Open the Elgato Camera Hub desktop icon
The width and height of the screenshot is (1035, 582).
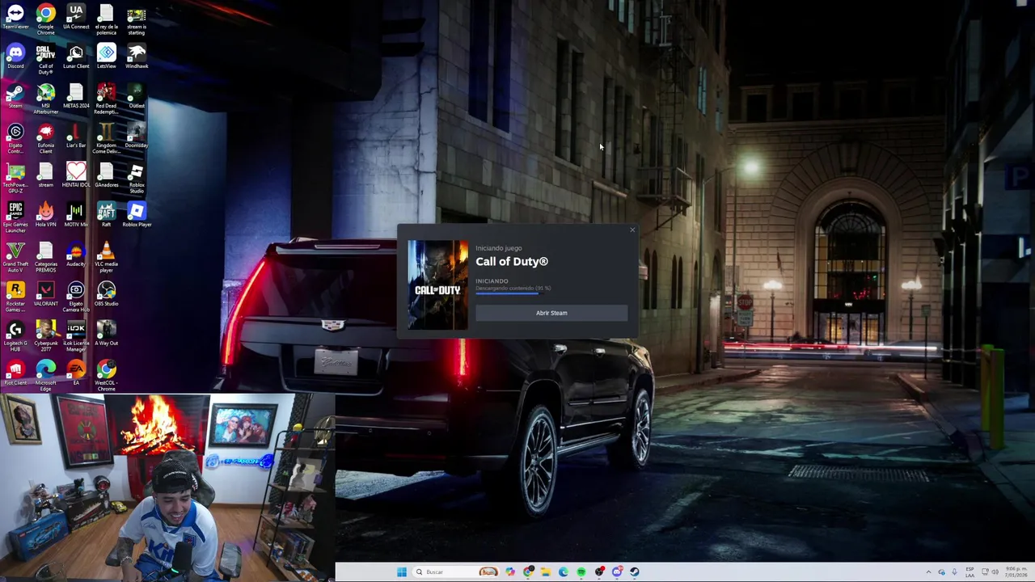point(76,297)
